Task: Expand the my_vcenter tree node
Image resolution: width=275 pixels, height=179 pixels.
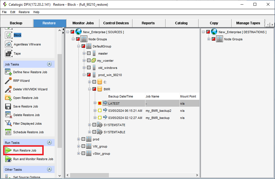Action: click(x=84, y=61)
